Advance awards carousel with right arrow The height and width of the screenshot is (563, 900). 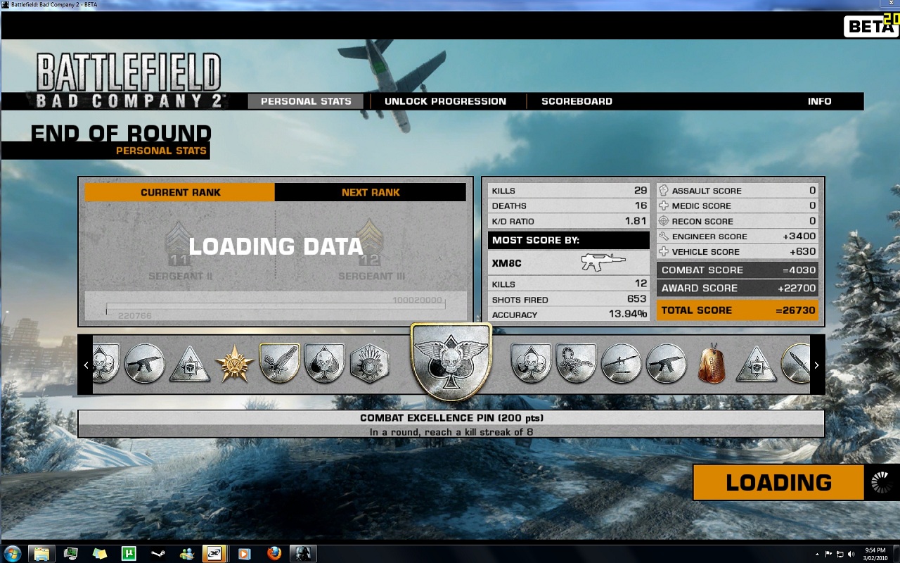pos(816,365)
